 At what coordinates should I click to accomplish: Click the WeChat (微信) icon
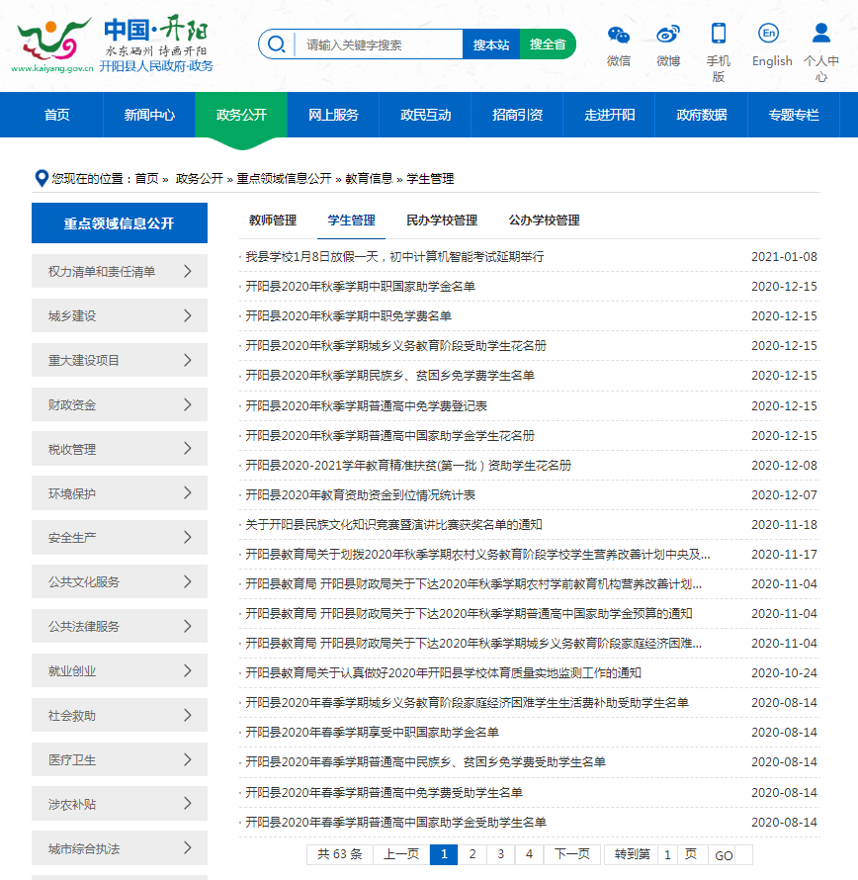[619, 35]
